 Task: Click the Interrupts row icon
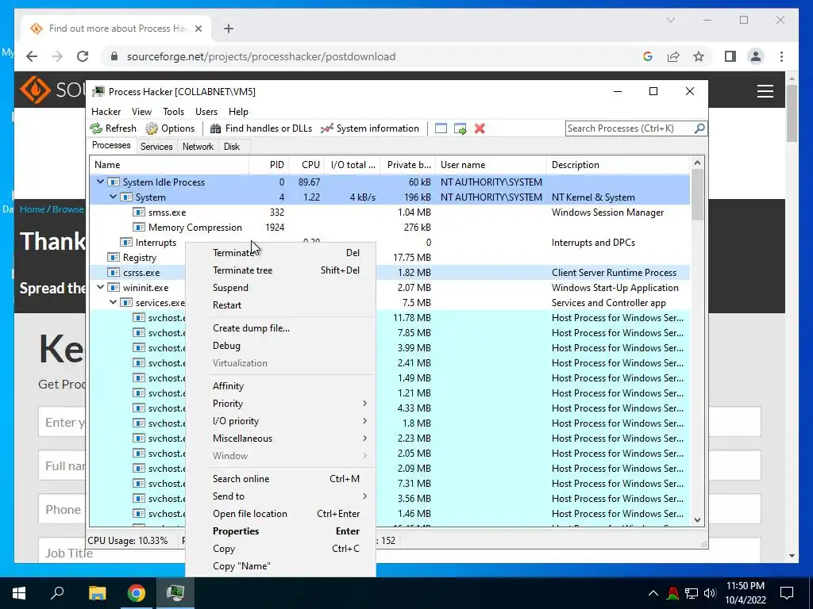tap(126, 243)
